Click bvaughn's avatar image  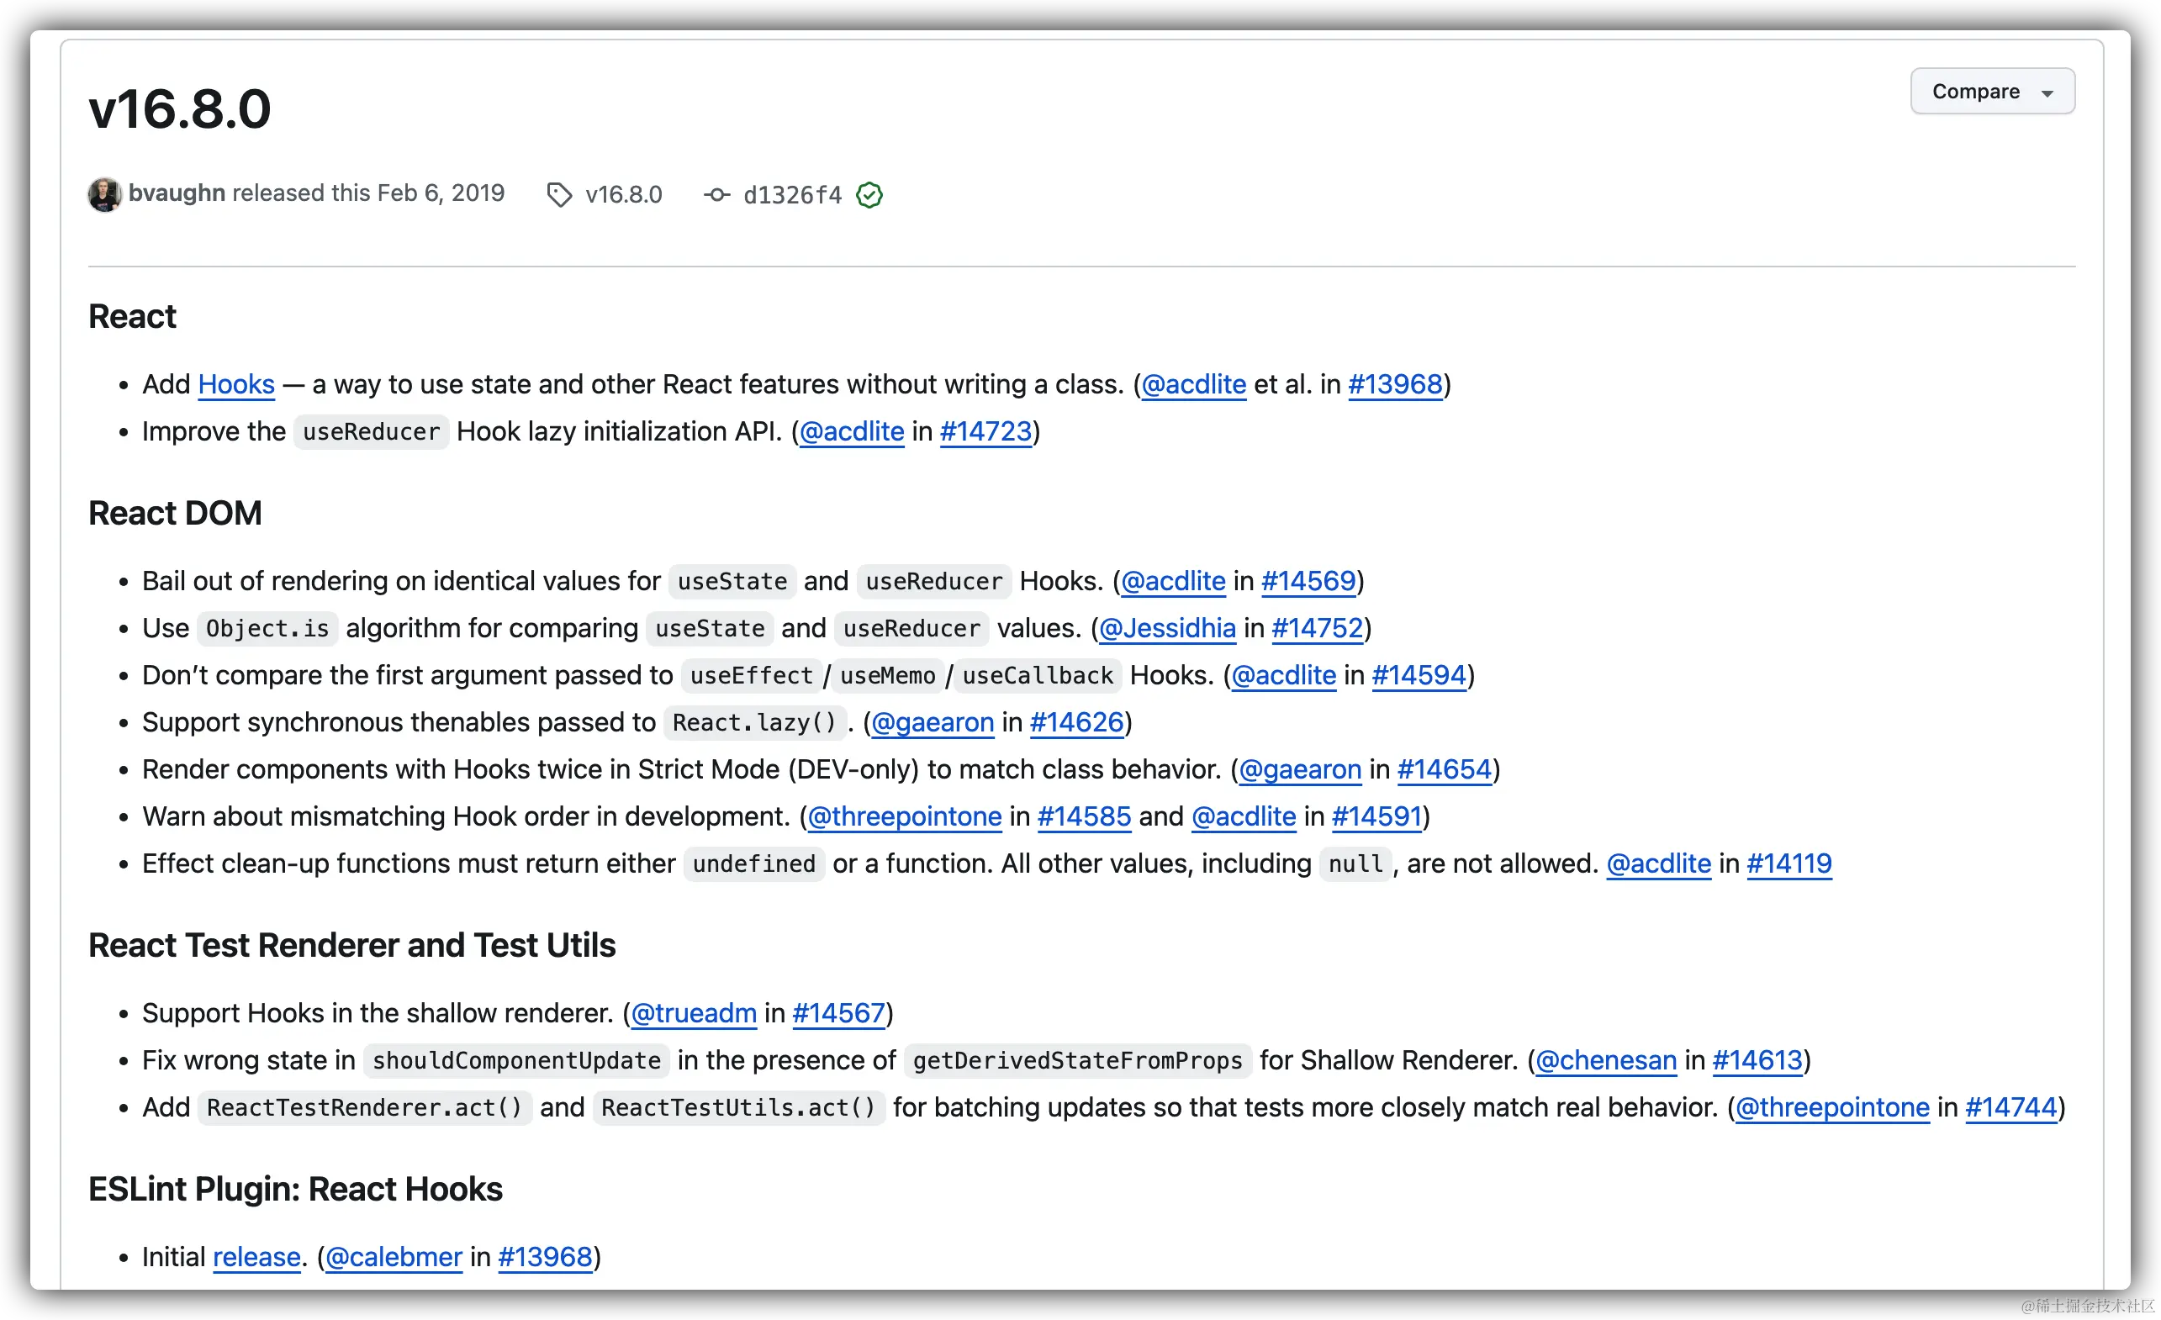[x=104, y=194]
